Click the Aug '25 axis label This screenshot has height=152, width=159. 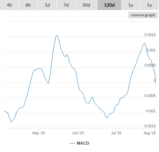click(x=150, y=133)
